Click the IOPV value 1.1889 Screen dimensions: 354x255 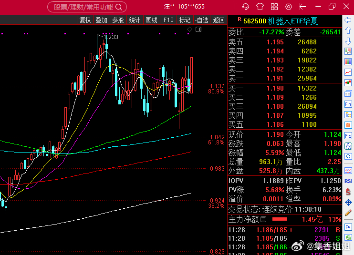[x=273, y=181]
